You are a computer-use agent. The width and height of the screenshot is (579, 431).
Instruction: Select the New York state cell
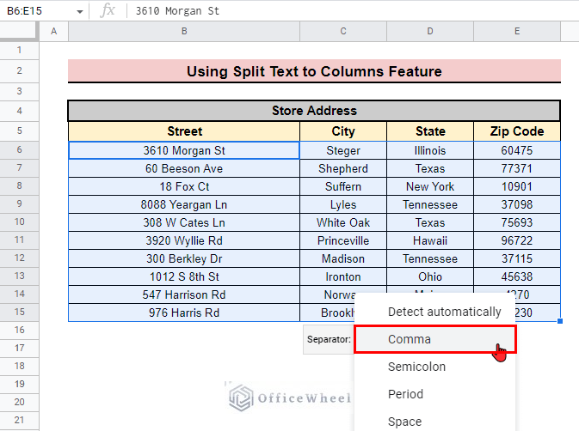[x=430, y=186]
